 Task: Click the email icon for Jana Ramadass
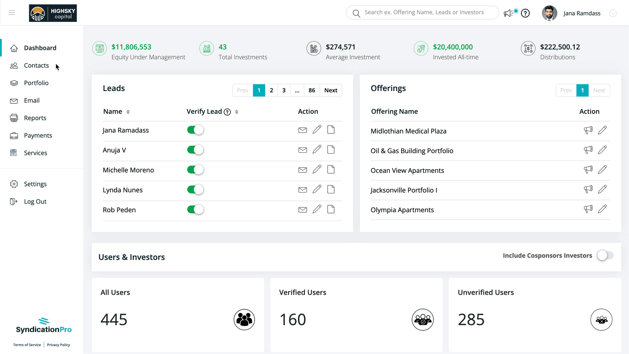coord(302,130)
